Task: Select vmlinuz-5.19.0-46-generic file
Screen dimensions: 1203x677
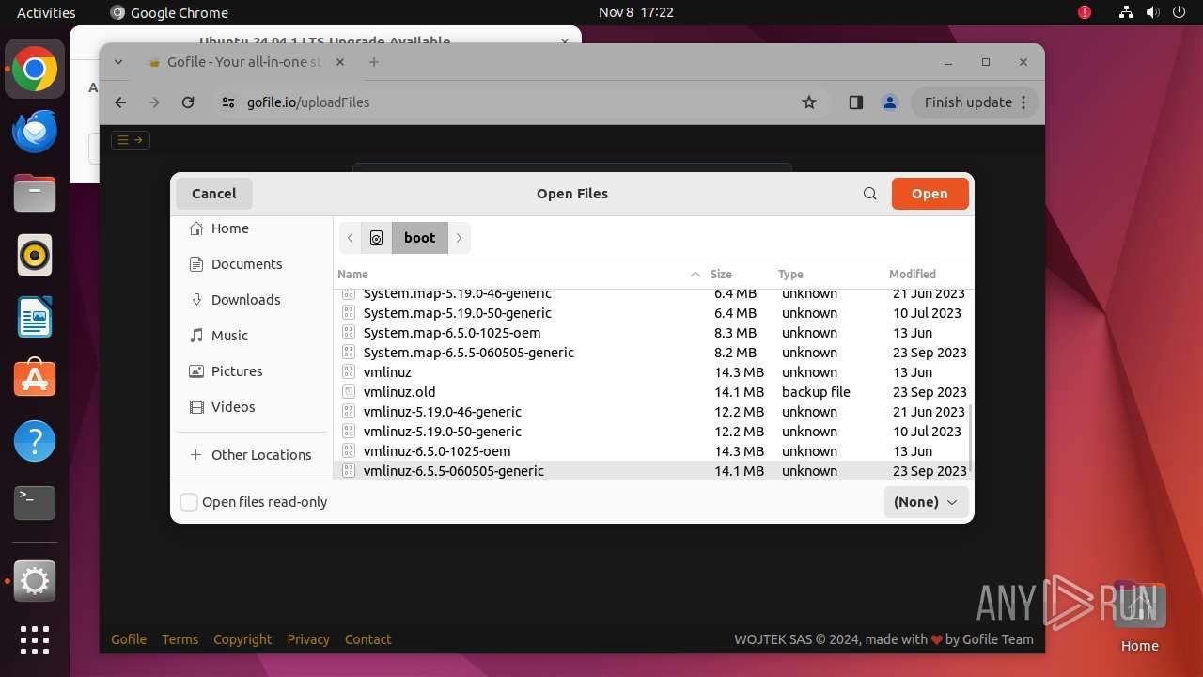Action: coord(653,412)
